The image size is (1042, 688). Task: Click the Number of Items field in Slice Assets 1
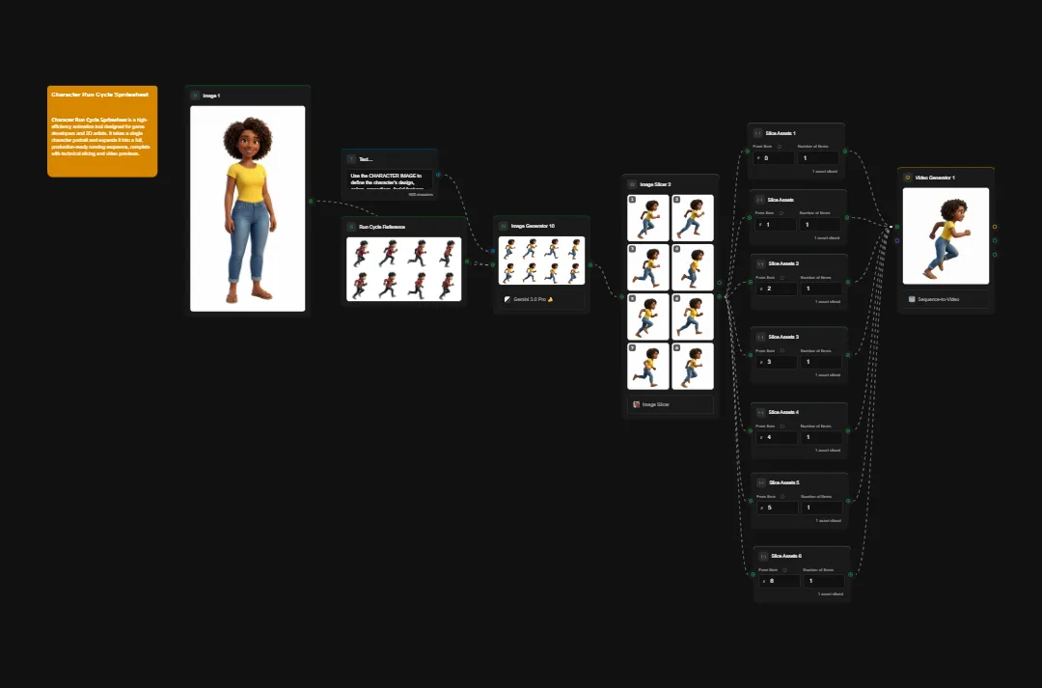click(x=818, y=156)
